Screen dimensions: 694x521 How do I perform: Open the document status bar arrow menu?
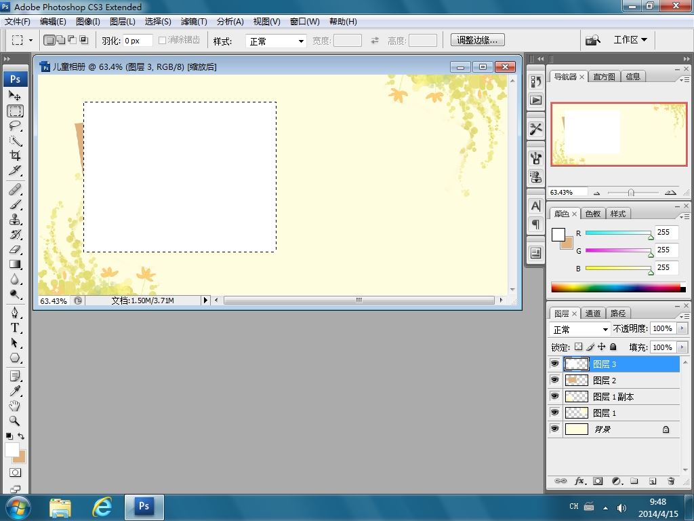tap(205, 301)
